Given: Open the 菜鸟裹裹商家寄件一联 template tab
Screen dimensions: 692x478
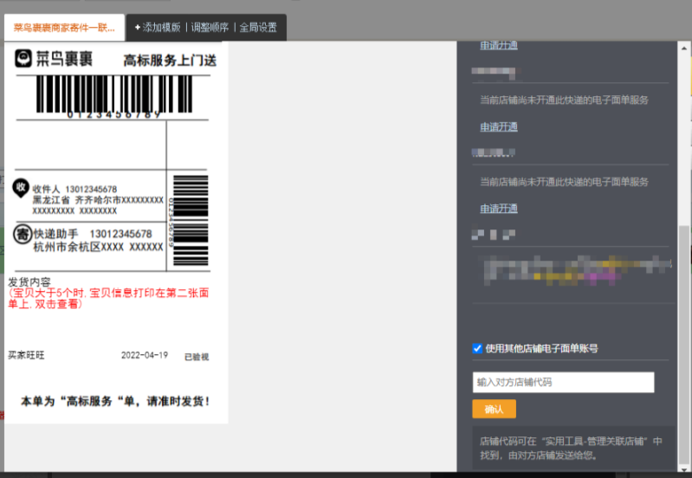Looking at the screenshot, I should 64,28.
